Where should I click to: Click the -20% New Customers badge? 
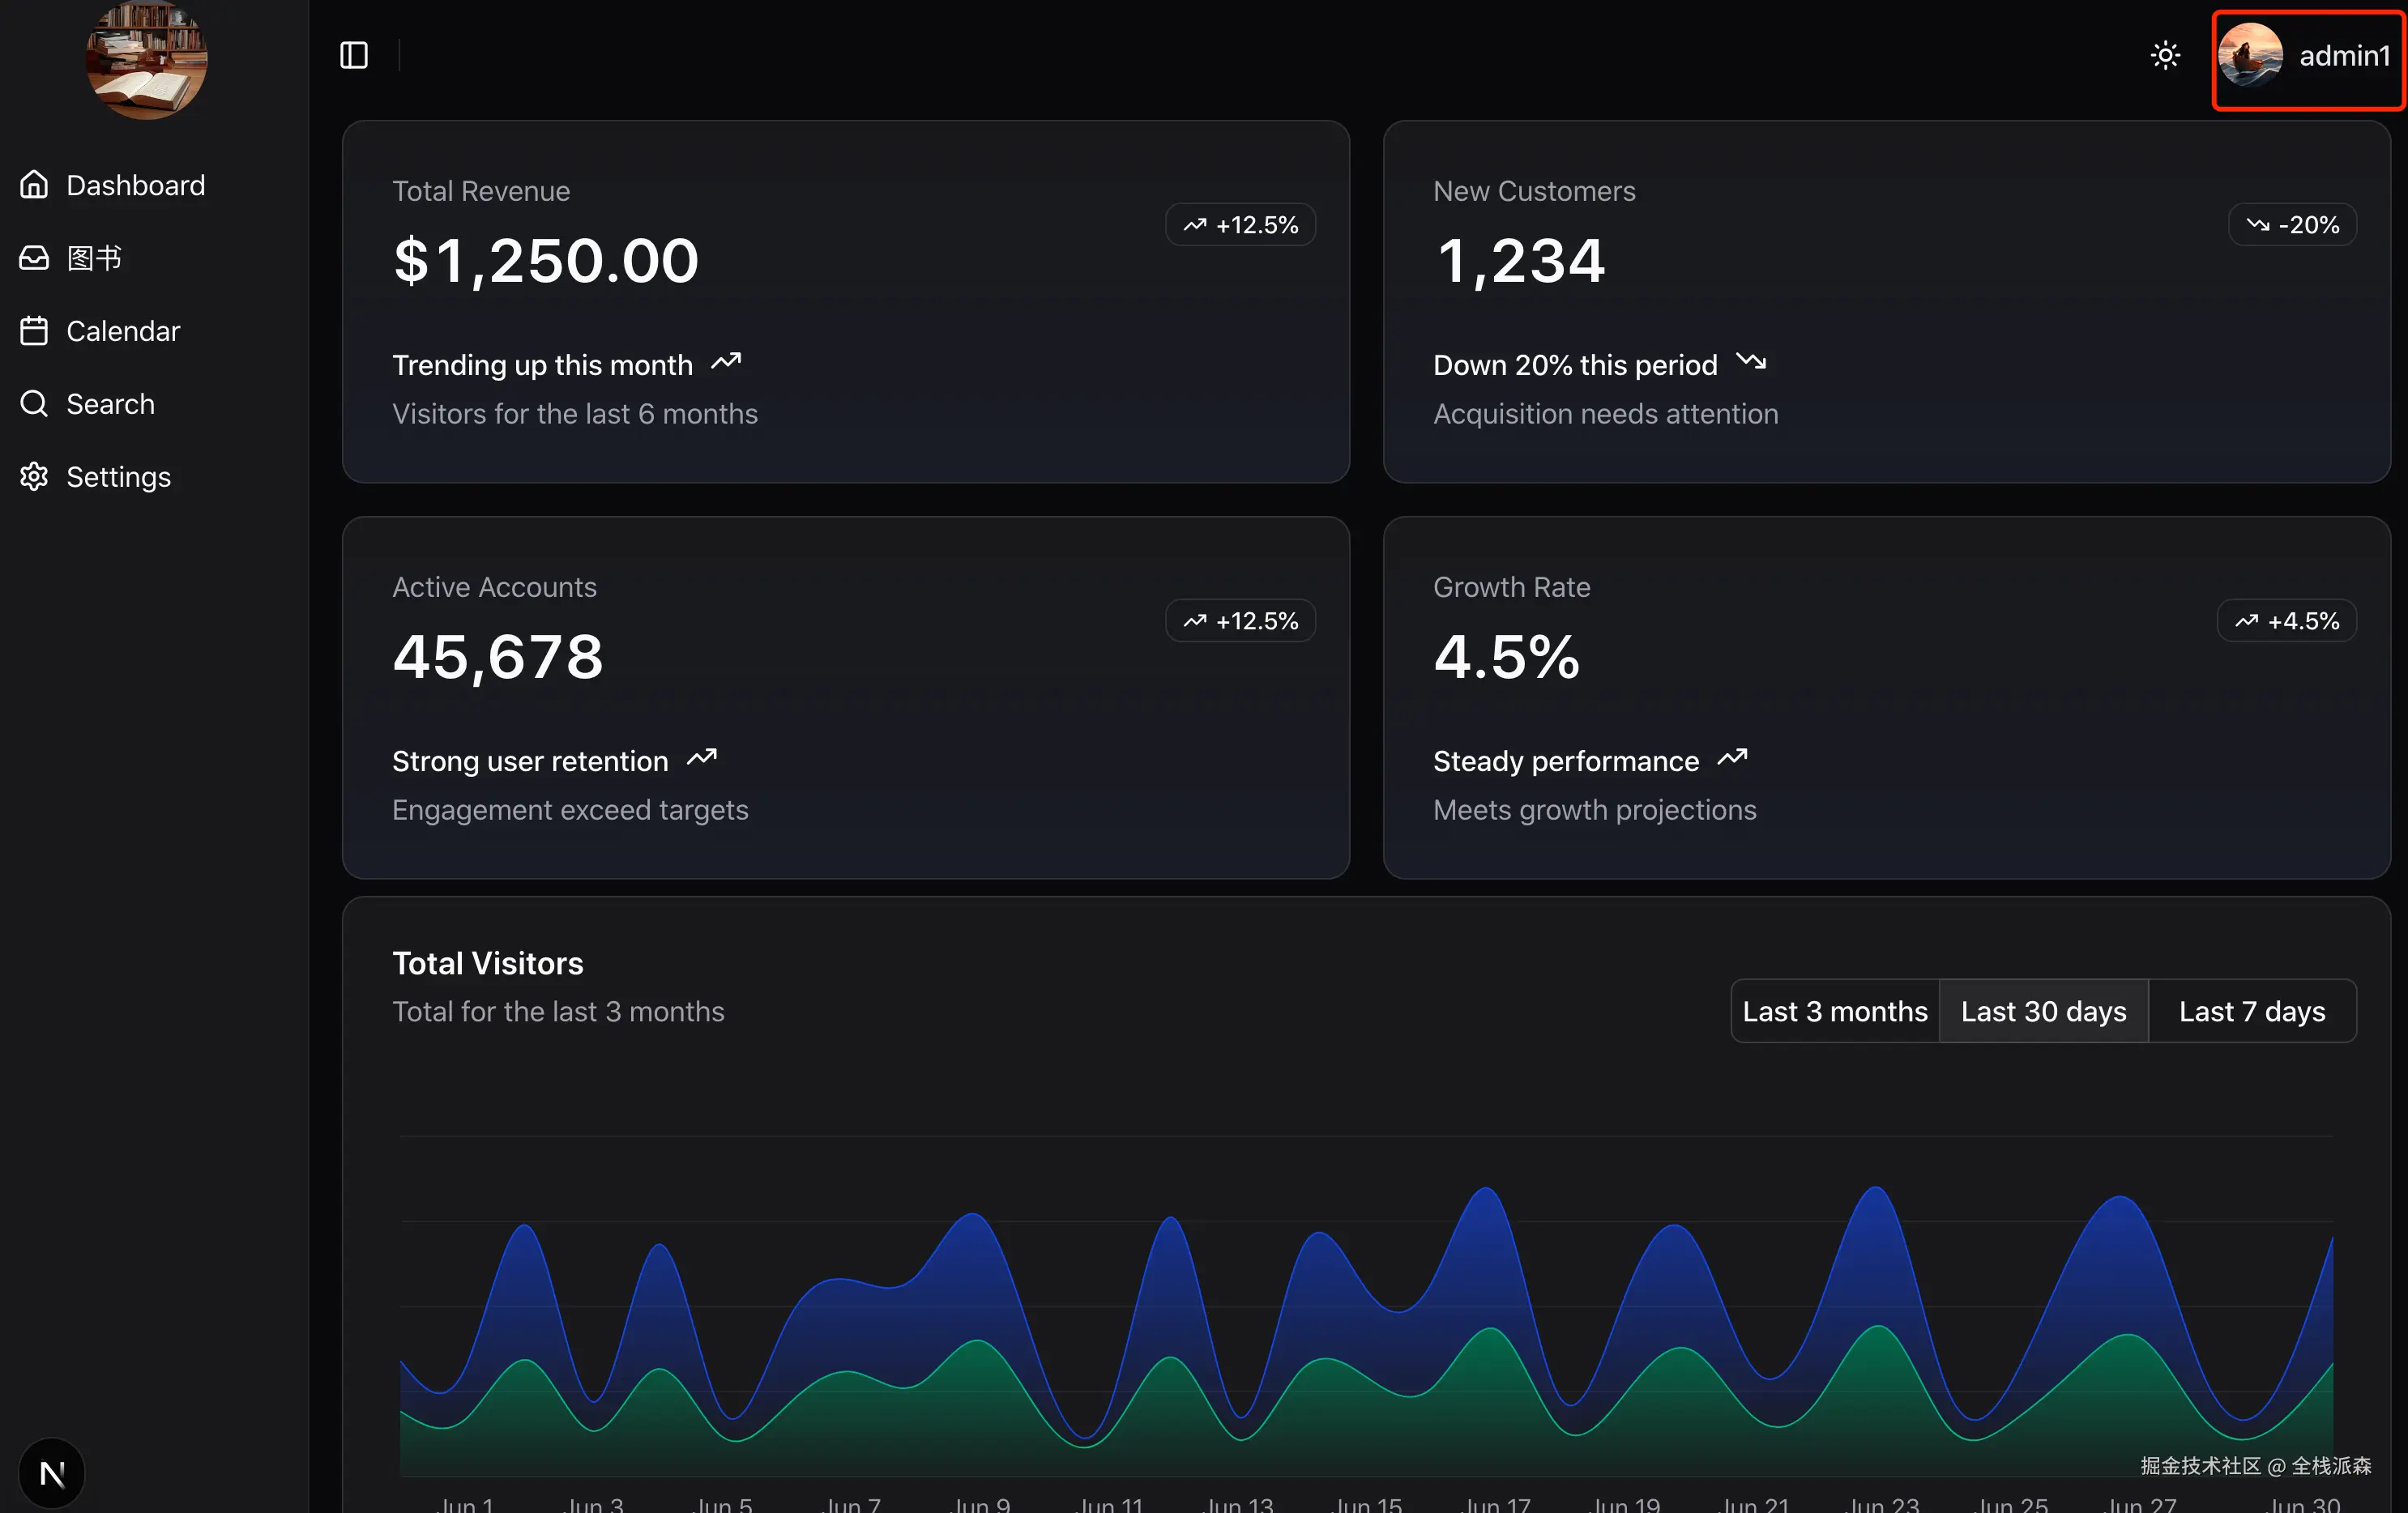point(2292,225)
